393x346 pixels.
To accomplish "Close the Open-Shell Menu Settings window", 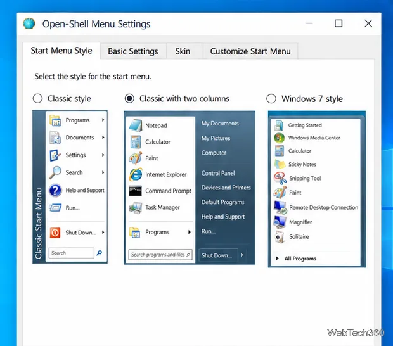I will click(368, 23).
